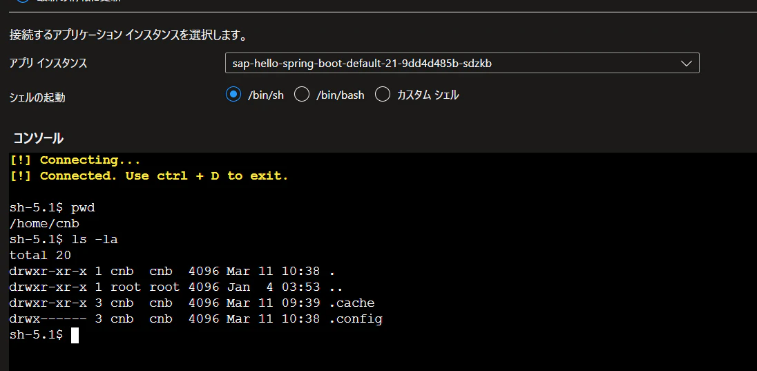Select the /bin/sh shell radio button
Image resolution: width=757 pixels, height=371 pixels.
click(x=233, y=95)
